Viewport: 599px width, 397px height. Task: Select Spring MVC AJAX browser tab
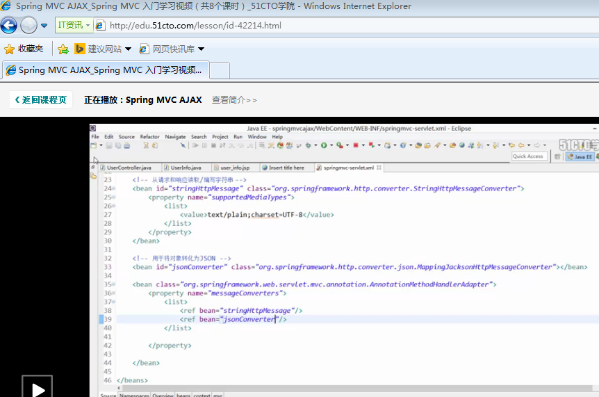click(x=106, y=70)
